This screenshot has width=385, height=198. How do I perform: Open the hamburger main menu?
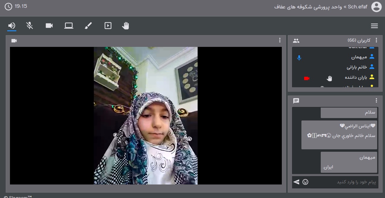(374, 26)
